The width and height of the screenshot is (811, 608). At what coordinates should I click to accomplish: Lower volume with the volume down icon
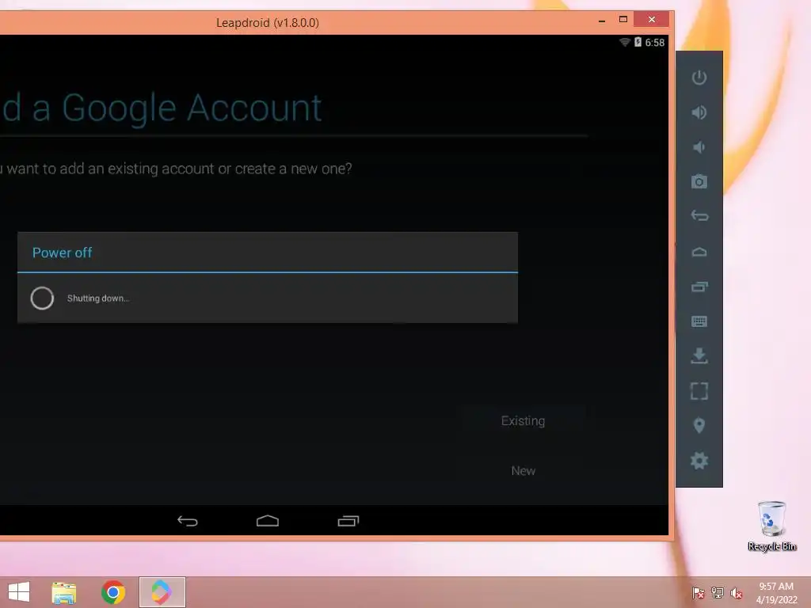[x=699, y=147]
